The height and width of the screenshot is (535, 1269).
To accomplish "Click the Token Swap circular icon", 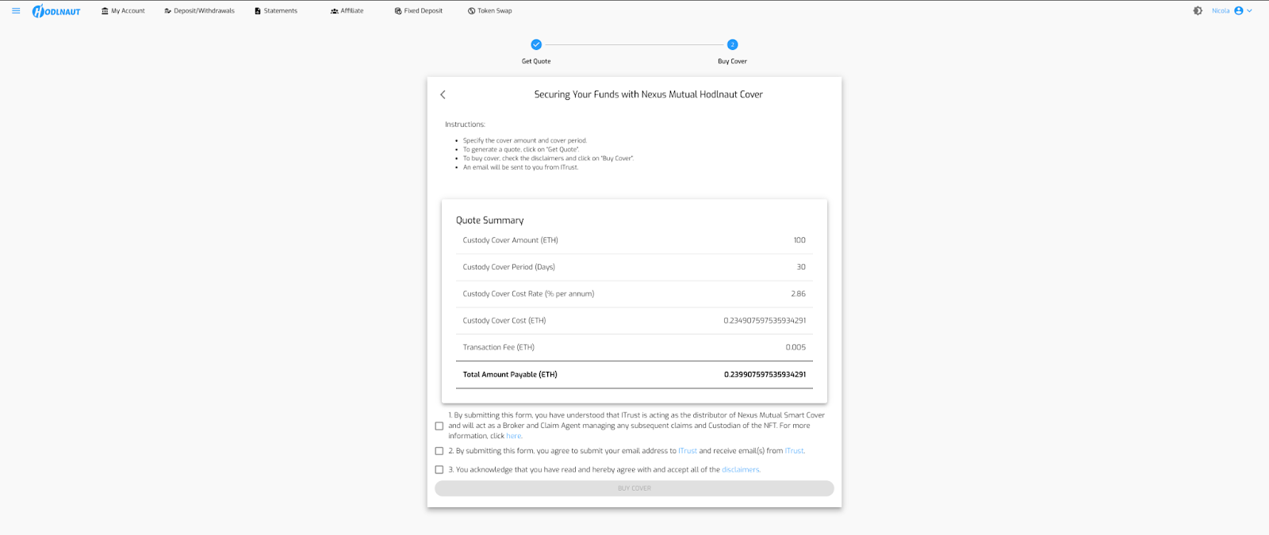I will 472,11.
